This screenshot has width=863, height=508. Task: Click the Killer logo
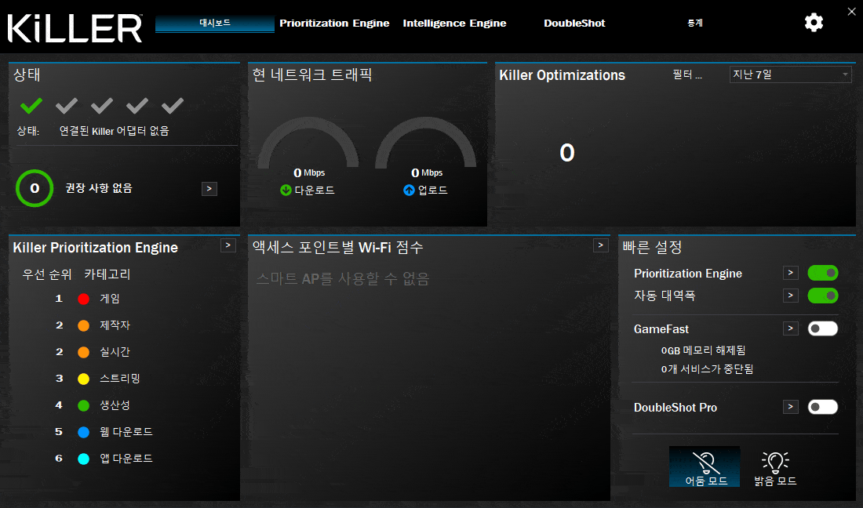tap(75, 27)
